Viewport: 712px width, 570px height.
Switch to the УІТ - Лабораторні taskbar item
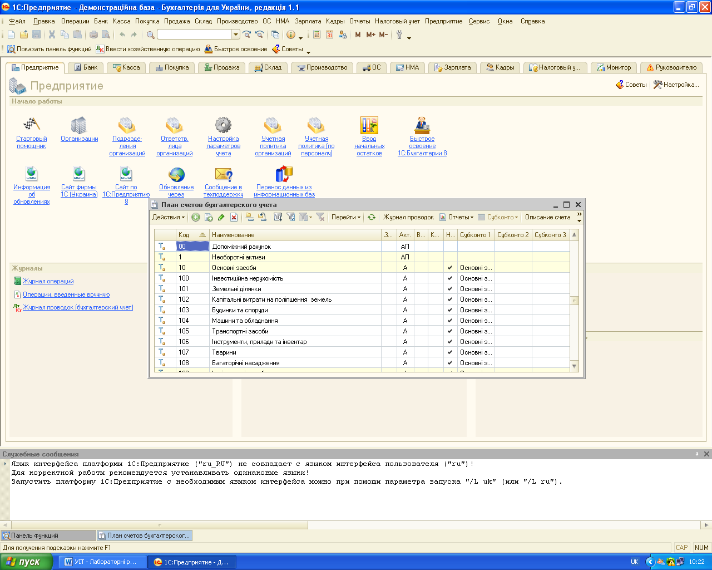102,562
